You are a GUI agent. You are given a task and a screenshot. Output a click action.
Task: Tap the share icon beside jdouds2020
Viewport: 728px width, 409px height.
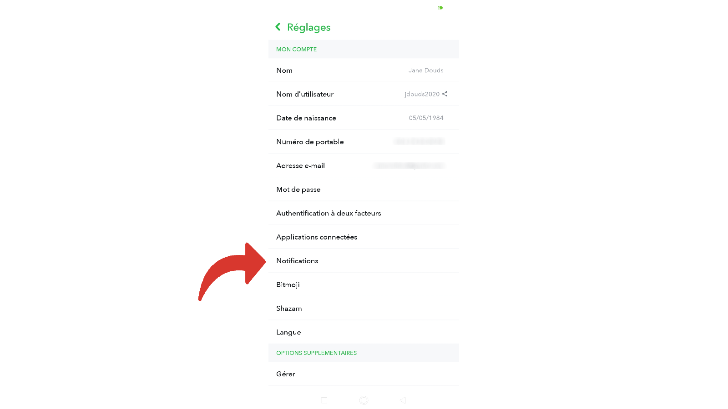point(445,94)
